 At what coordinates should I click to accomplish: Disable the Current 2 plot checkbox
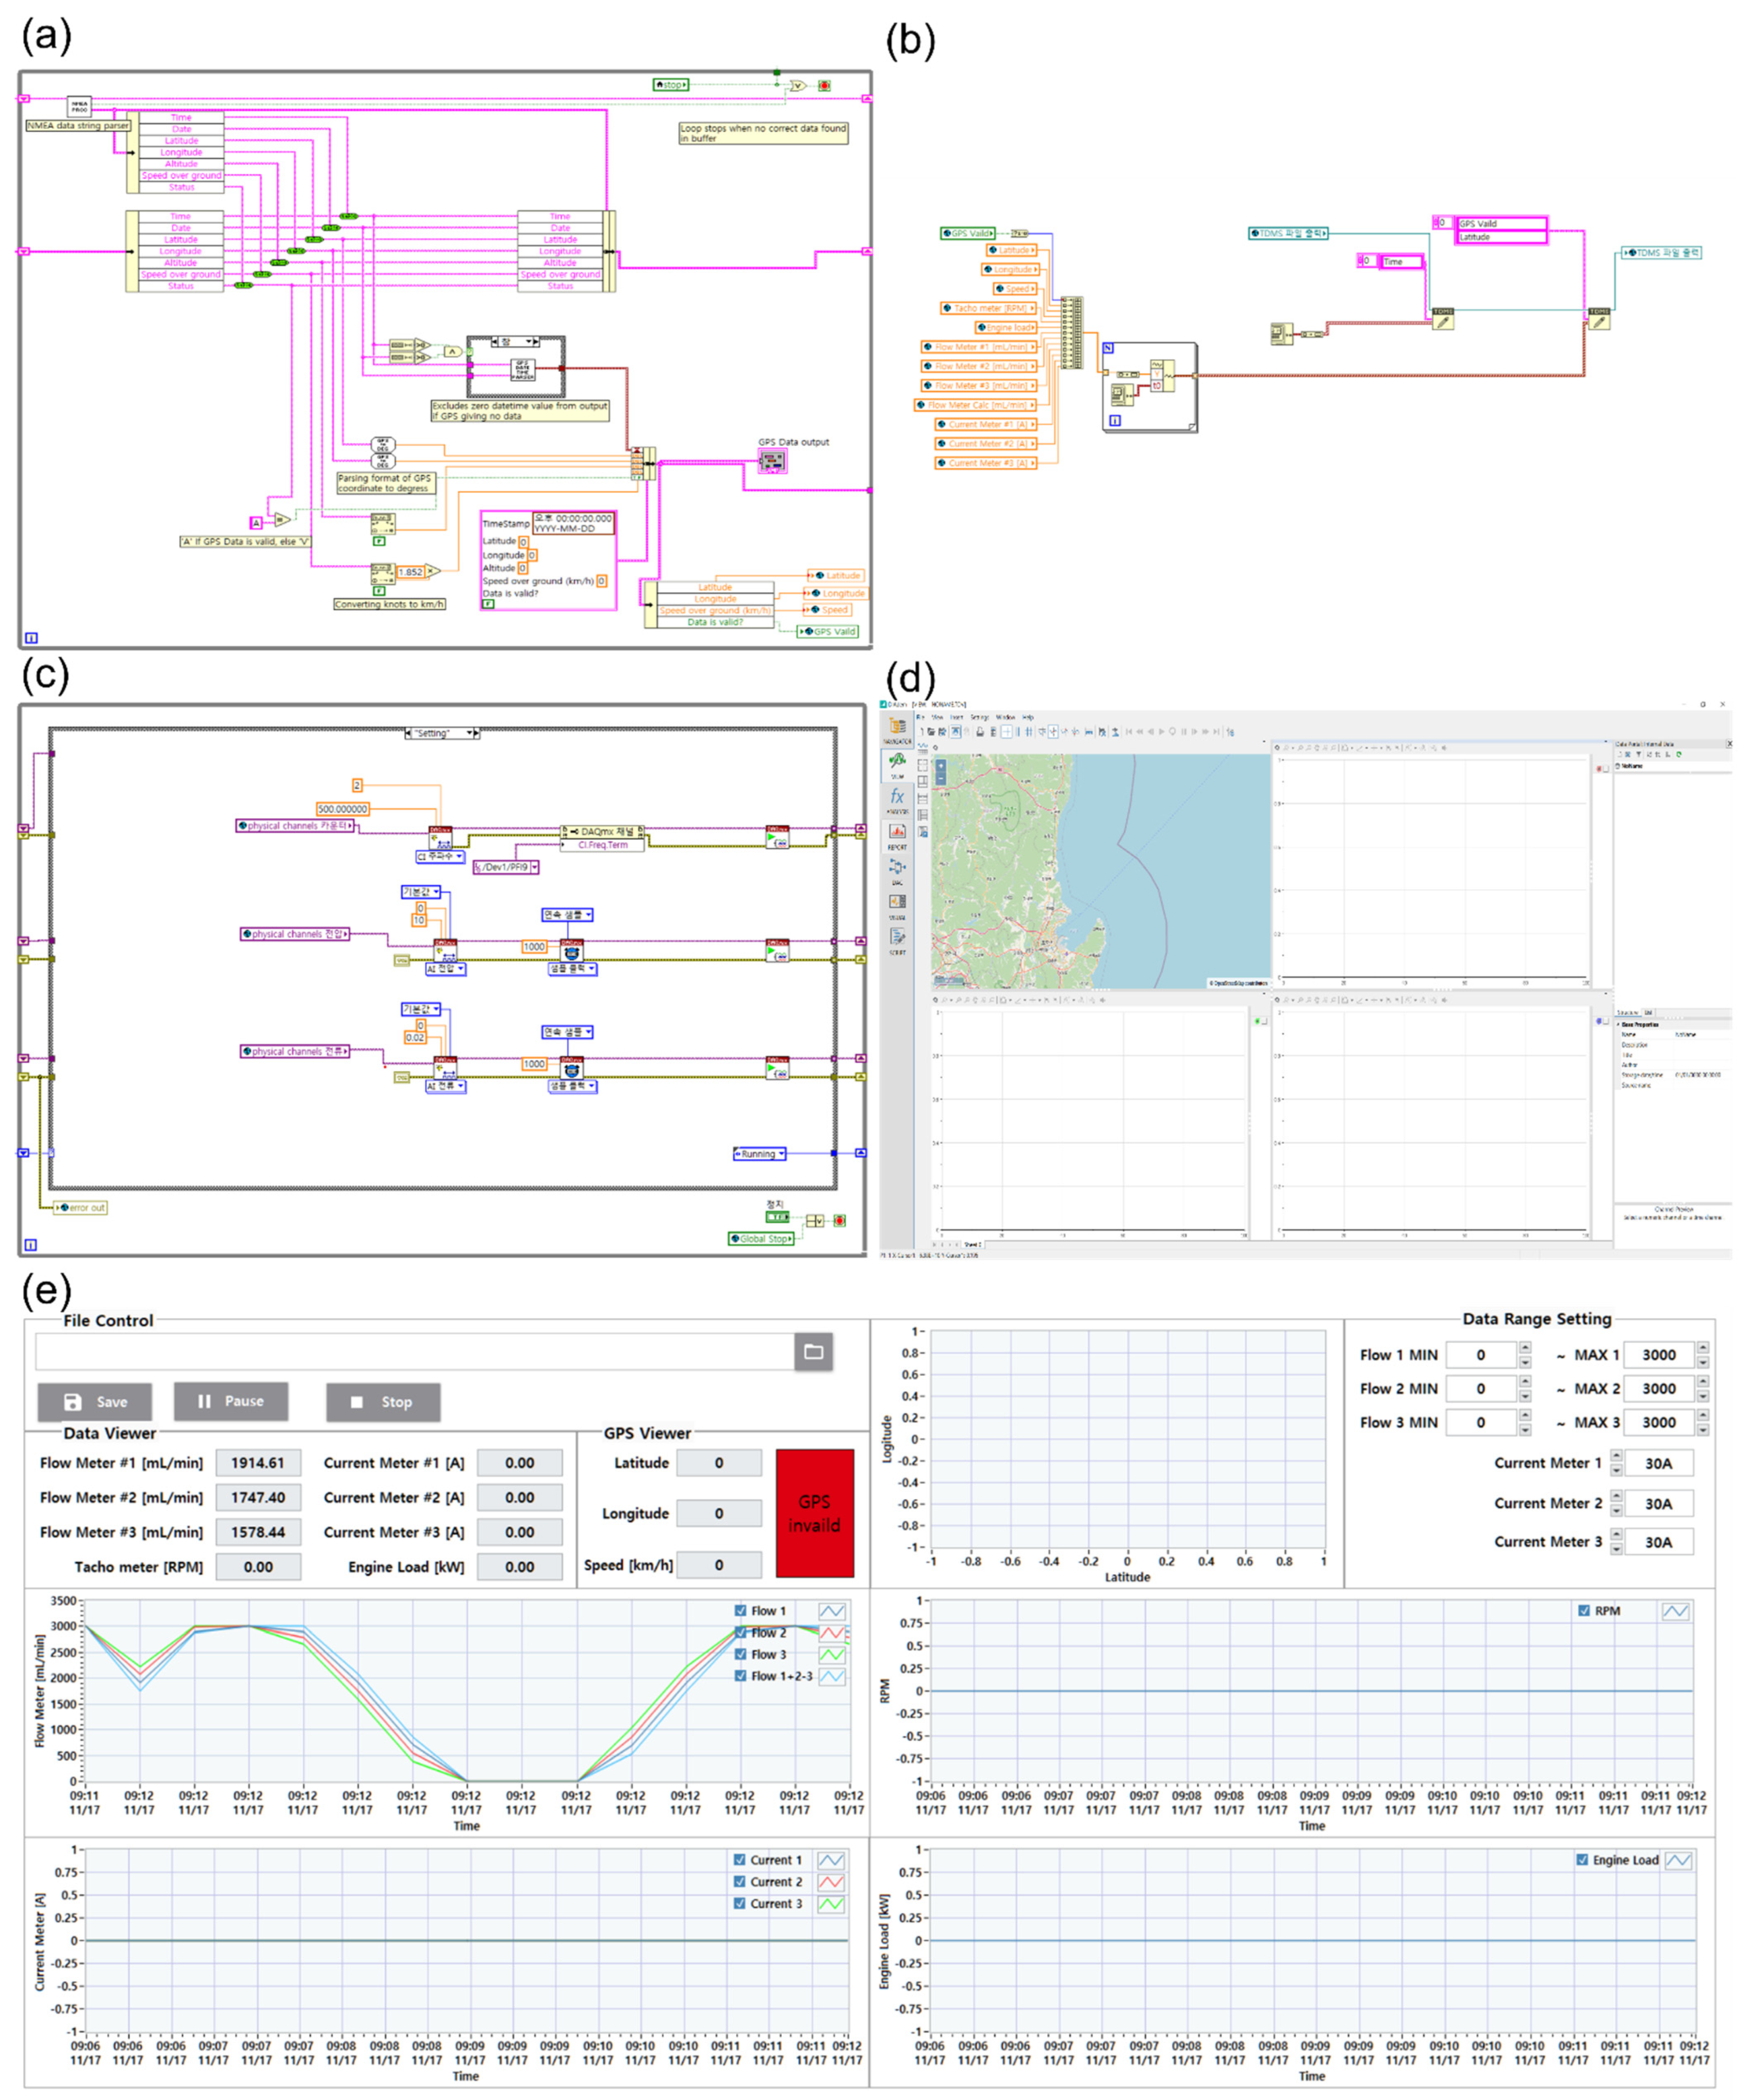(739, 1882)
